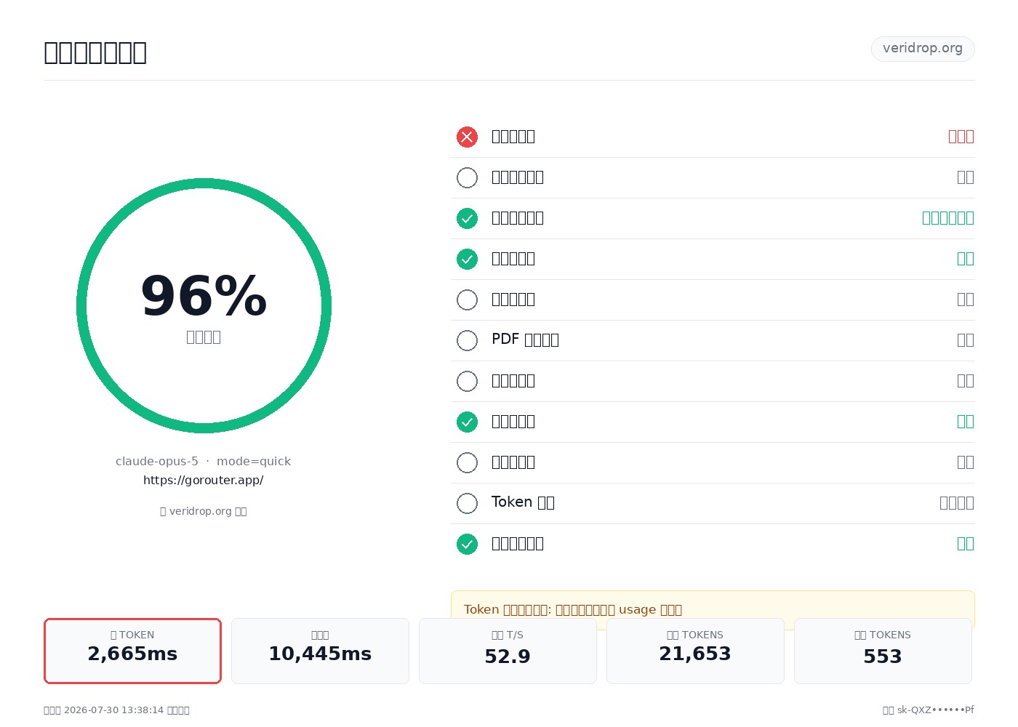This screenshot has height=727, width=1018.
Task: Click the red X failed-check icon
Action: pyautogui.click(x=467, y=137)
